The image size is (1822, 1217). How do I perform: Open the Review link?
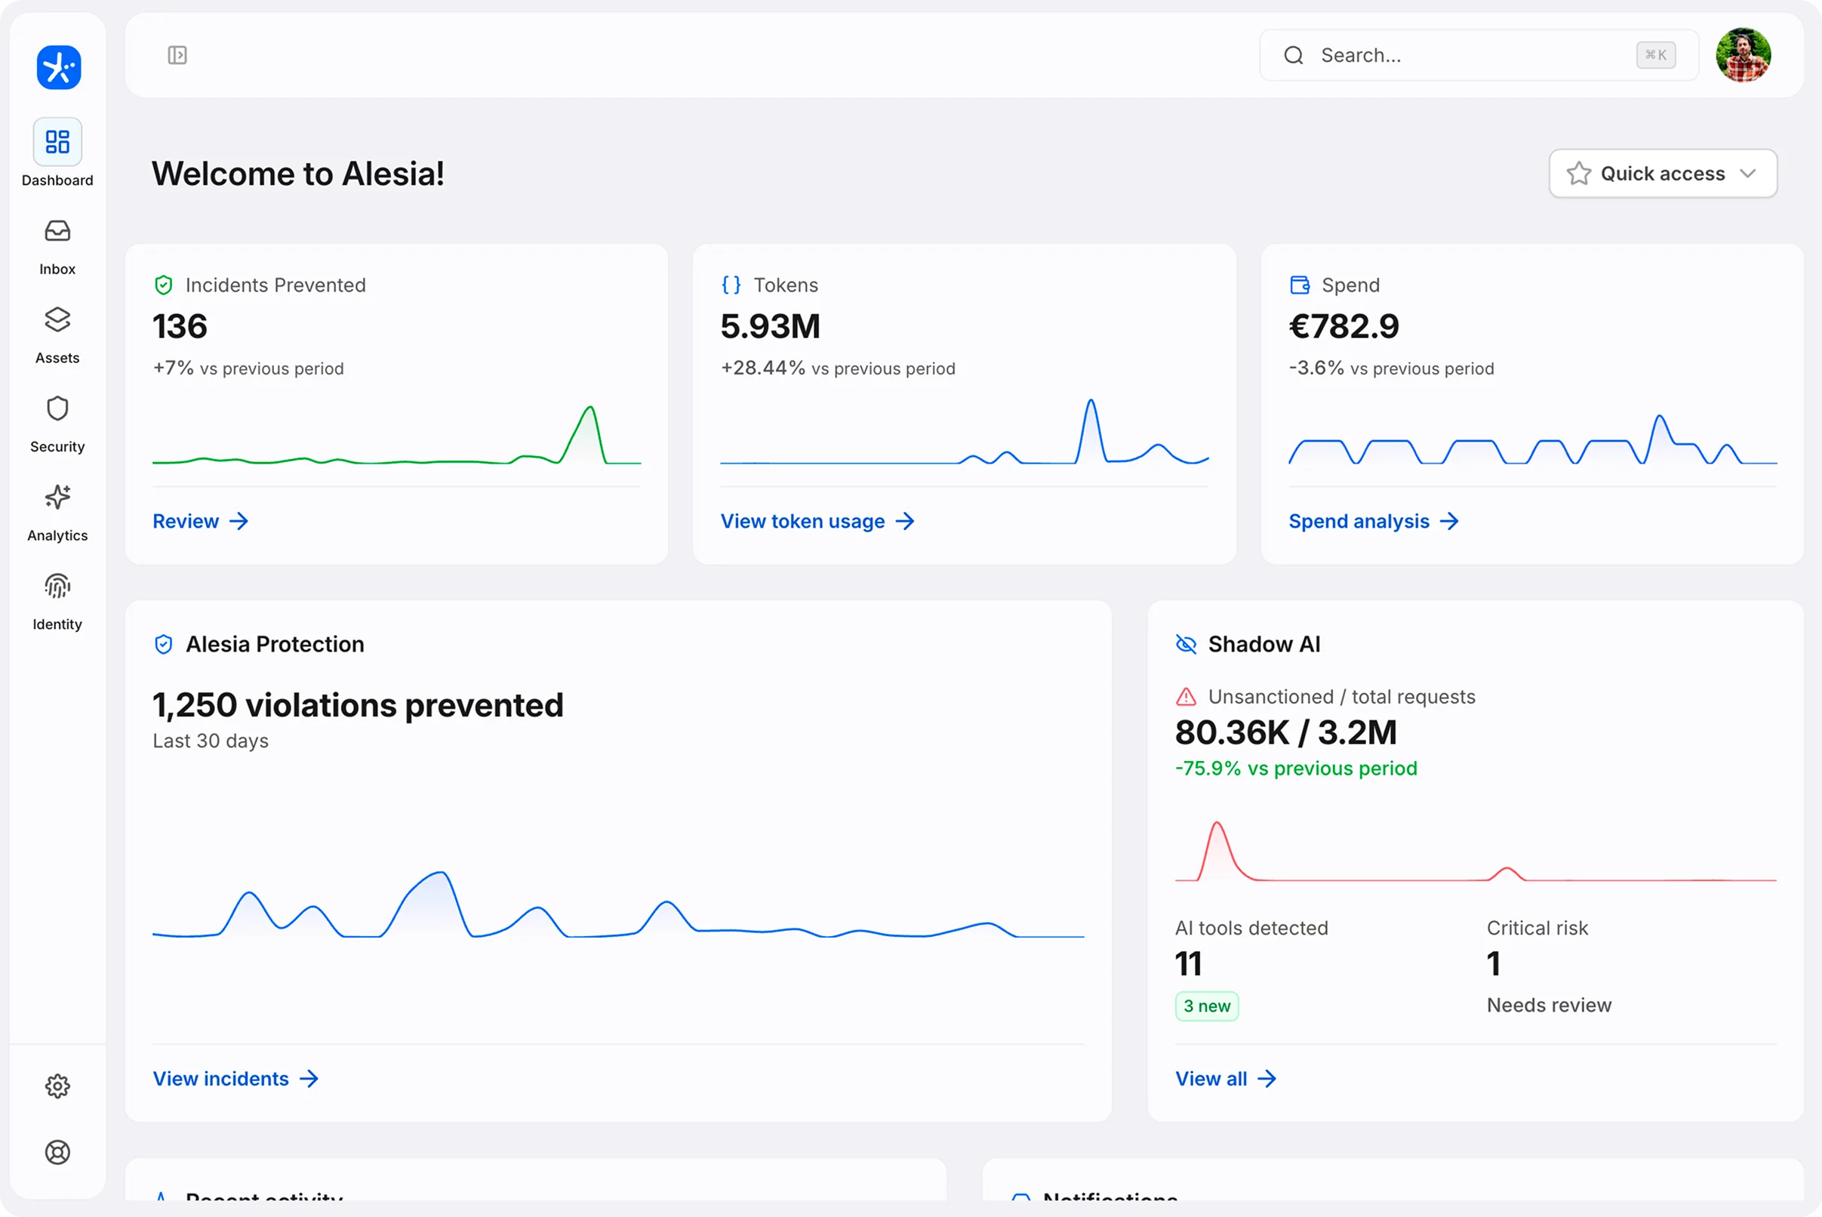pos(200,521)
